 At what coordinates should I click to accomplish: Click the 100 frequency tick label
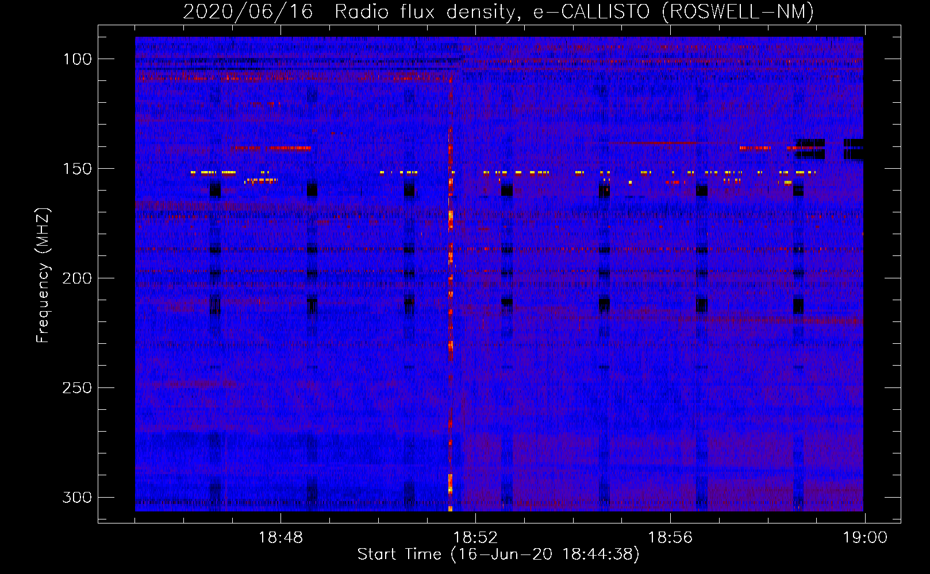[77, 59]
